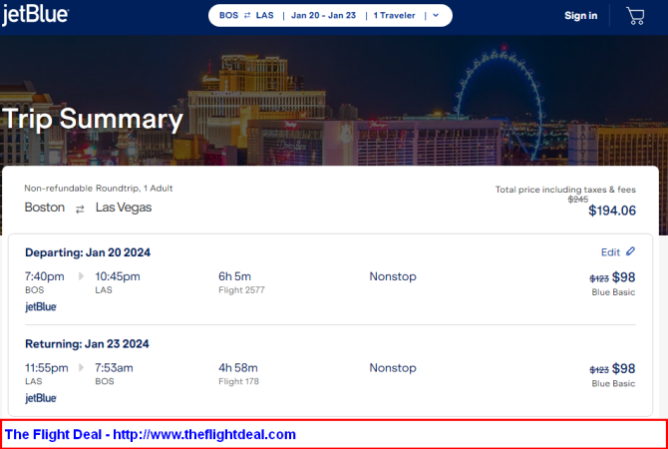
Task: Click the LAS destination in search bar
Action: [x=264, y=15]
